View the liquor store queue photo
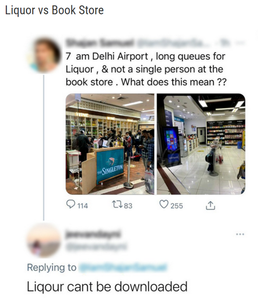Viewport: 258px width, 300px height. click(110, 144)
